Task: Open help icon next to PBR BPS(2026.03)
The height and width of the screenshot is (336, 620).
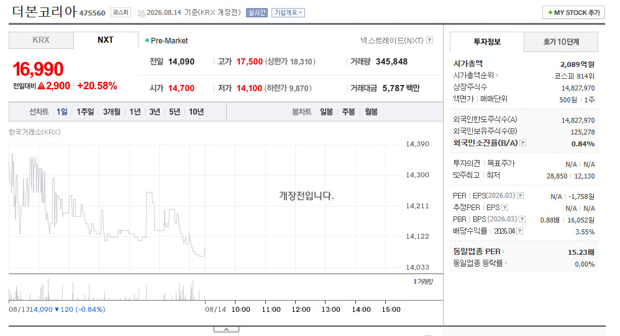Action: (x=522, y=219)
